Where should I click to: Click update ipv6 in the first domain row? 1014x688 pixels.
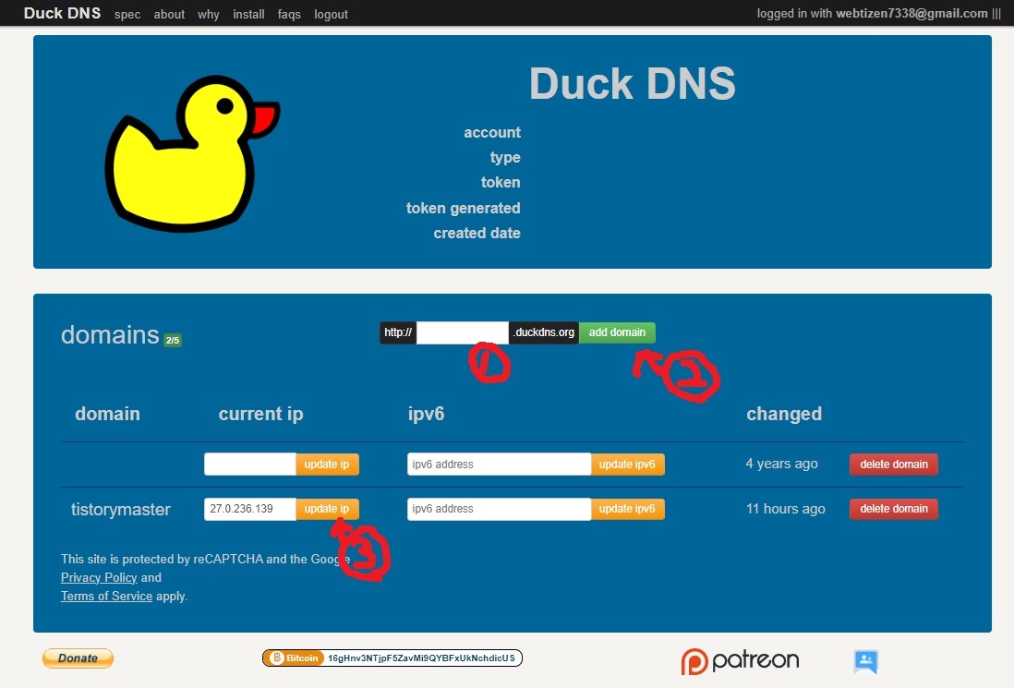click(x=627, y=465)
